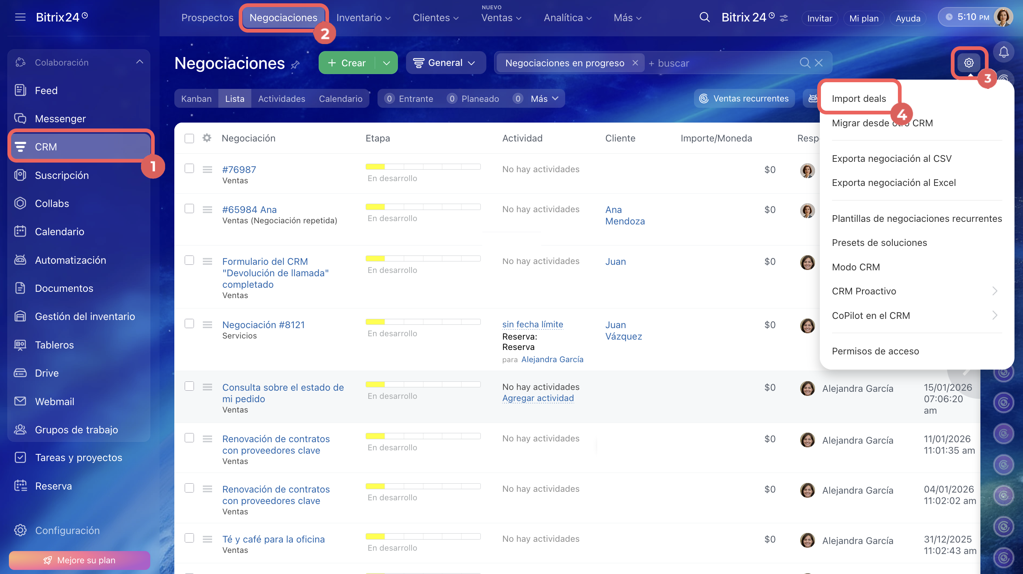Click Agregar actividad link
The width and height of the screenshot is (1023, 574).
tap(538, 398)
